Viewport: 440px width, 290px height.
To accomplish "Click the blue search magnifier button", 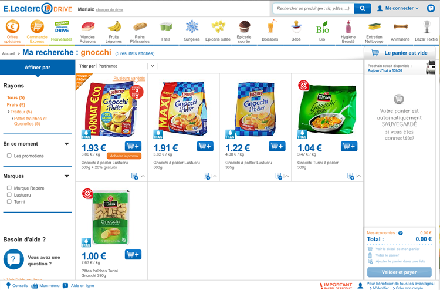I will click(x=363, y=8).
